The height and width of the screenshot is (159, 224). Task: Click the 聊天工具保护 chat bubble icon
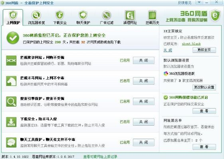click(x=11, y=142)
